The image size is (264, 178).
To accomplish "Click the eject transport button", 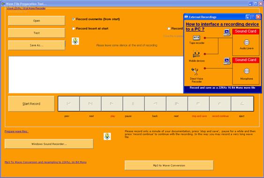I will 242,104.
